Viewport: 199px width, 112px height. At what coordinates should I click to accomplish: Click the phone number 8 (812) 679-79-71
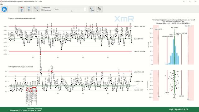pyautogui.click(x=178, y=109)
